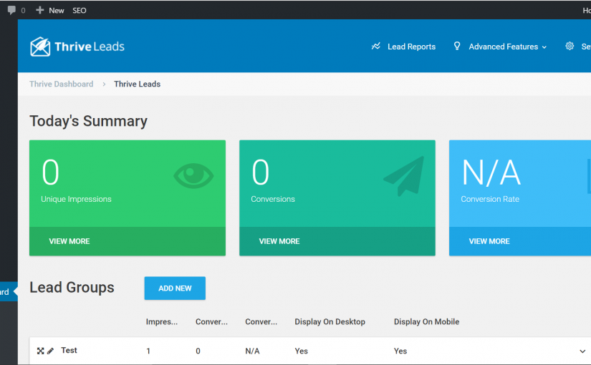Click the Today's Summary heading
Screen dimensions: 591x365
(89, 121)
